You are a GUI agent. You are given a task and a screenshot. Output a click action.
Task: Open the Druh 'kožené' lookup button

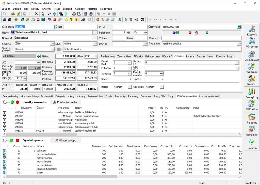click(x=95, y=44)
